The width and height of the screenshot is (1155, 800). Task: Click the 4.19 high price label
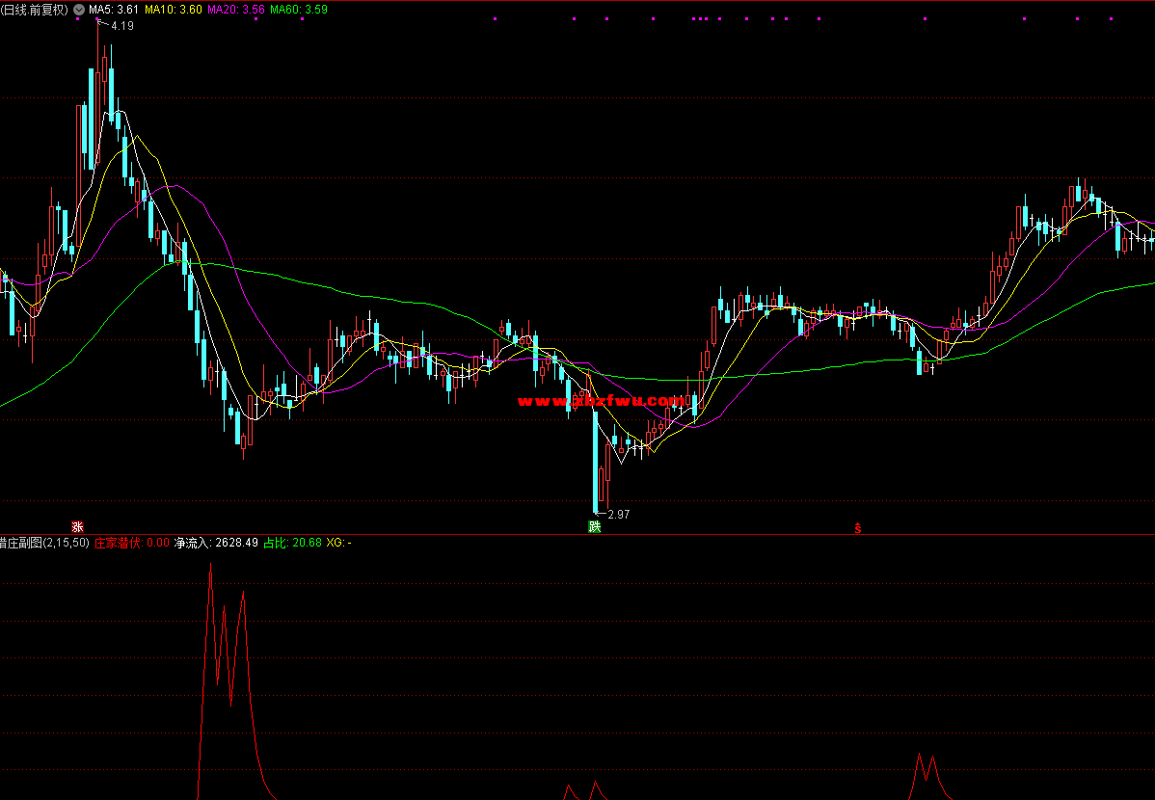click(122, 26)
